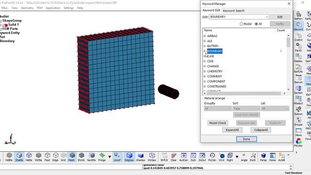Open the Keyword manager tool in sidebar

298,26
